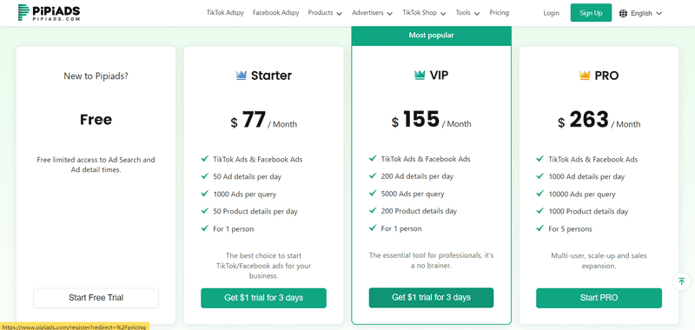Click the orange PRO crown icon
695x330 pixels.
coord(585,76)
